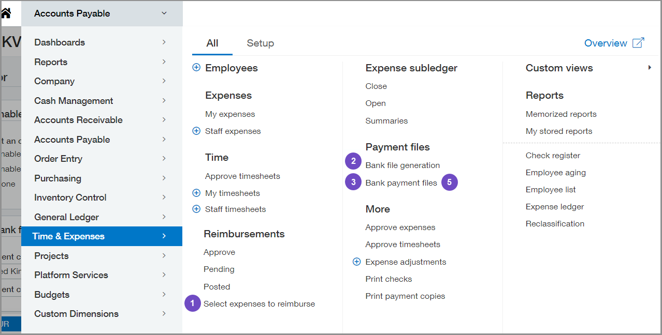Click the plus icon beside Expense adjustments
This screenshot has height=335, width=662.
coord(356,262)
